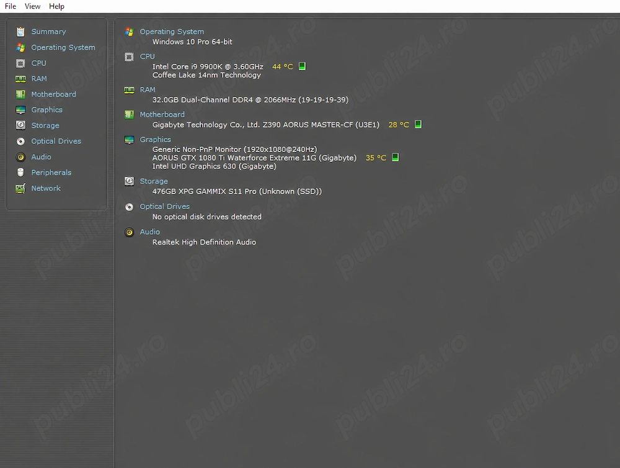The image size is (620, 468).
Task: Click the 476GB XPG GAMMIX S11 Pro line
Action: click(237, 192)
